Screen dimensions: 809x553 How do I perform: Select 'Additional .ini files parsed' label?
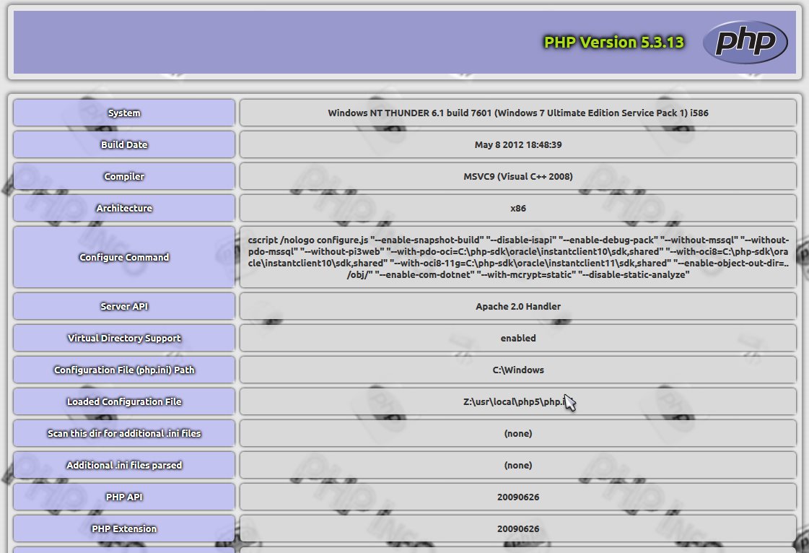124,465
